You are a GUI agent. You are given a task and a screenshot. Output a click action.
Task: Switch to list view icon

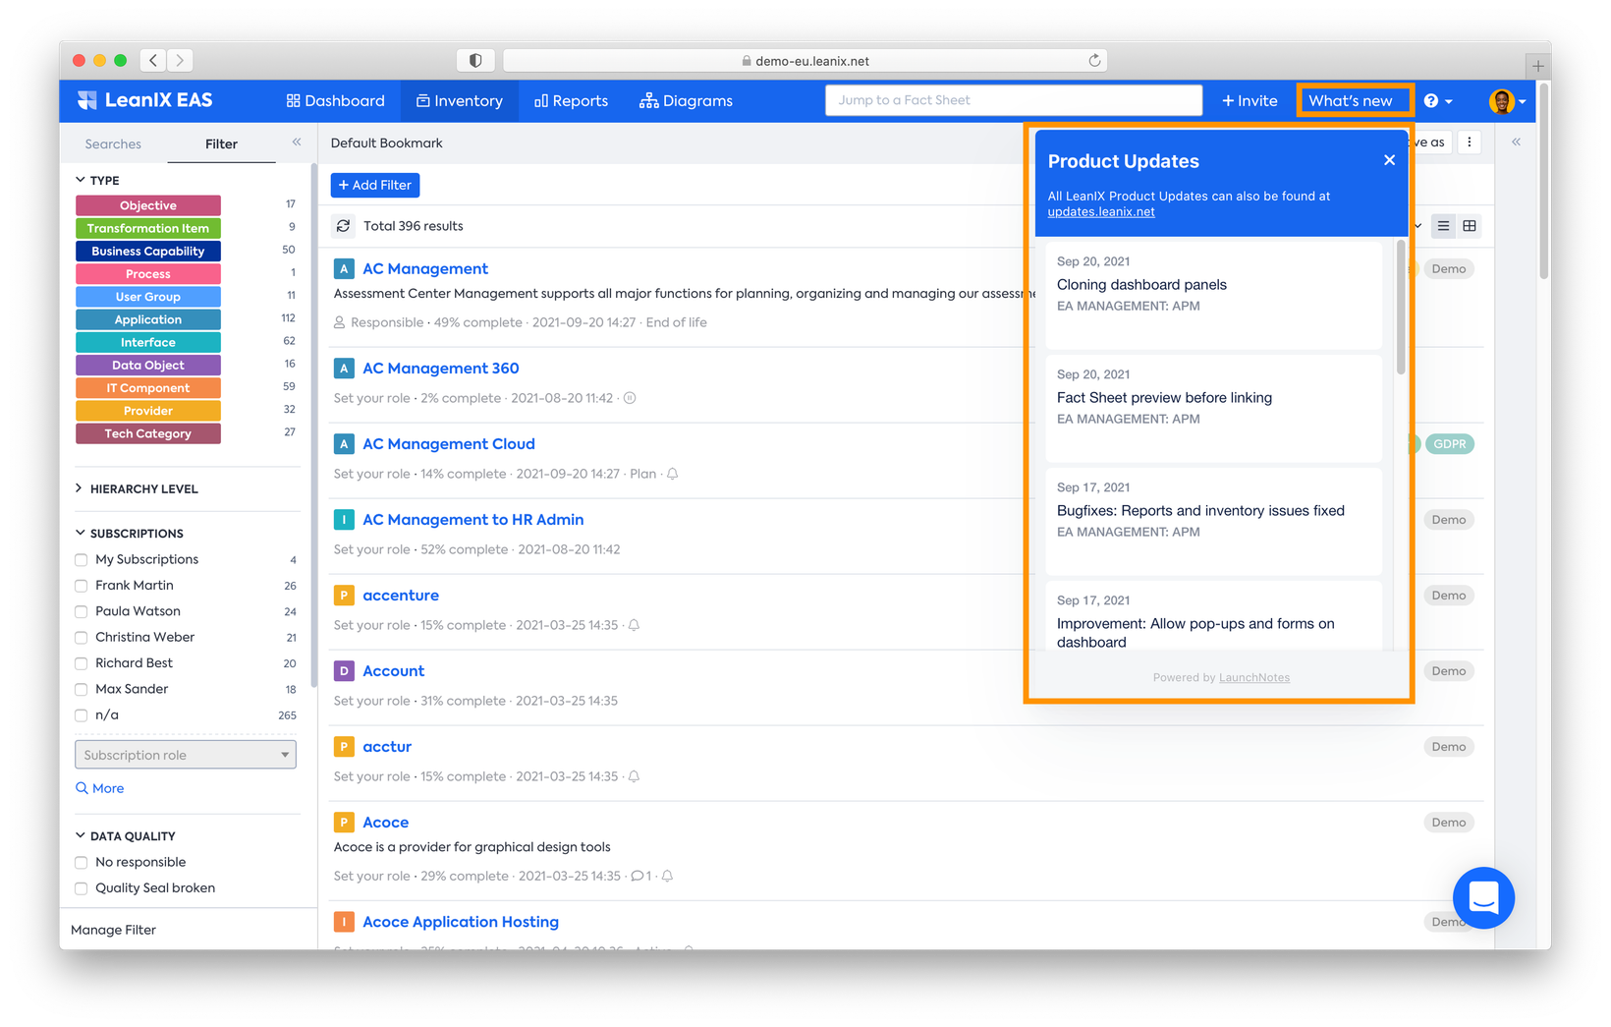tap(1443, 226)
